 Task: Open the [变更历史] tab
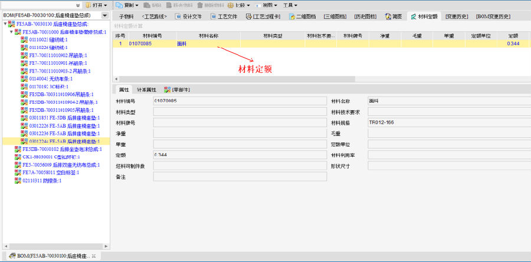[457, 16]
